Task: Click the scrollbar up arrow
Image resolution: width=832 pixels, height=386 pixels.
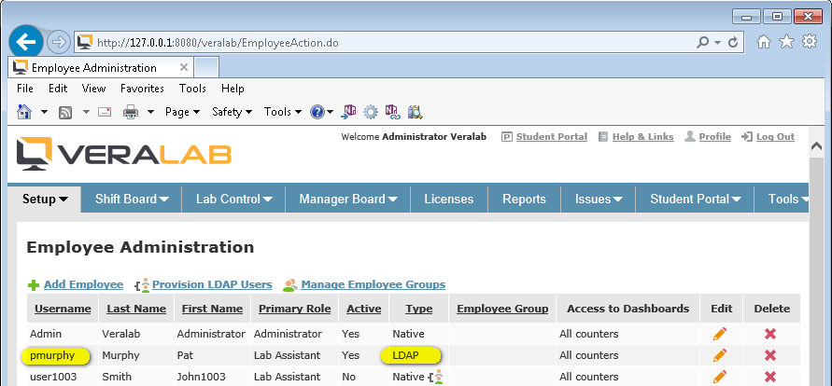Action: 816,146
